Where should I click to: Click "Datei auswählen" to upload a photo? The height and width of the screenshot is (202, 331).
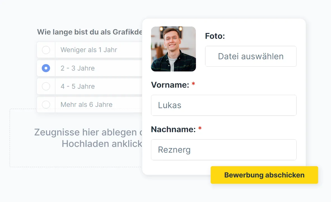(x=251, y=56)
